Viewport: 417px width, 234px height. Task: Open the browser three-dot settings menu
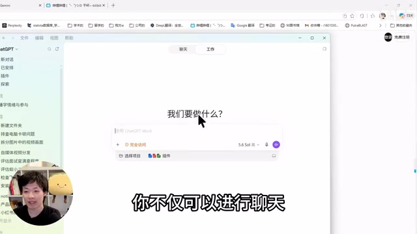coord(392,16)
